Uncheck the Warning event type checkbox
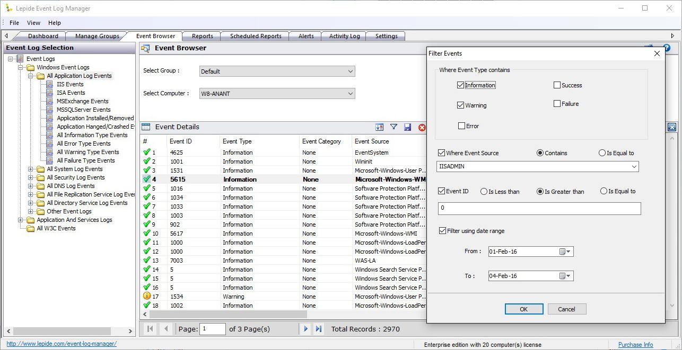 [x=460, y=105]
